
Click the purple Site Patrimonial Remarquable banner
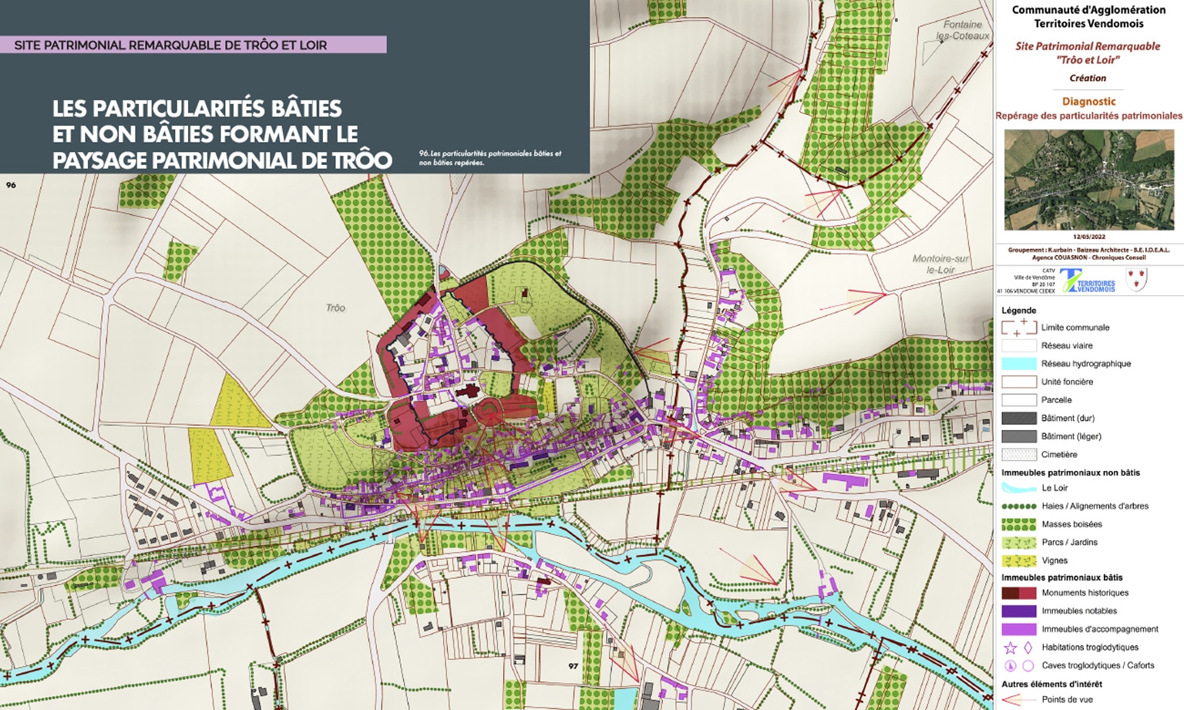(x=193, y=45)
